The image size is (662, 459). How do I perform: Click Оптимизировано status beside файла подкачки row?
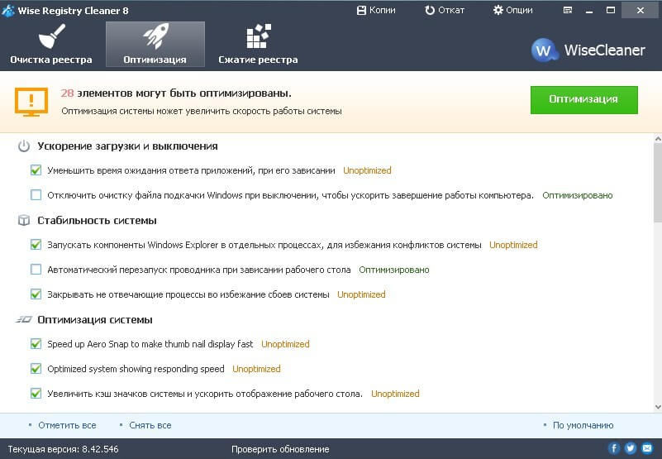coord(578,195)
